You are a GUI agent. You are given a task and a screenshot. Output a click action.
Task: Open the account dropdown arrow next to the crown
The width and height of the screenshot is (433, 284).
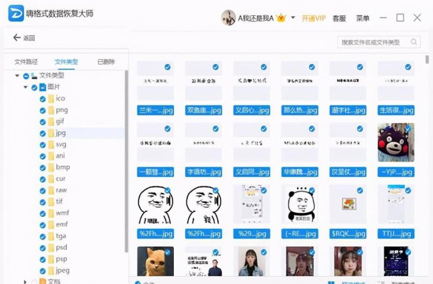click(x=293, y=18)
